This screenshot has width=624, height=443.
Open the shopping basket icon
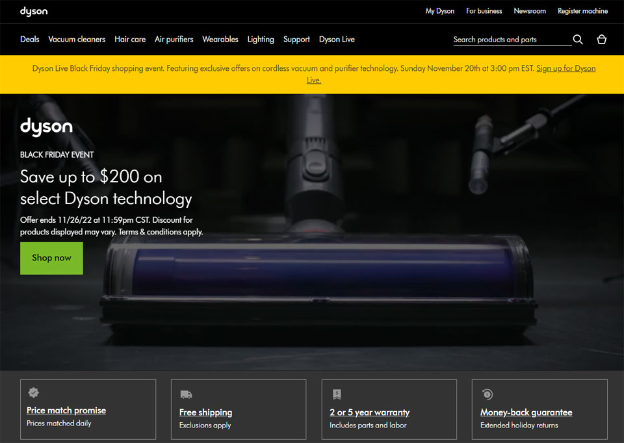pyautogui.click(x=602, y=40)
